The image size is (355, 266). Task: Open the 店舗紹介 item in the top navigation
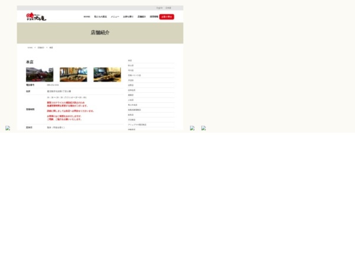pyautogui.click(x=142, y=17)
